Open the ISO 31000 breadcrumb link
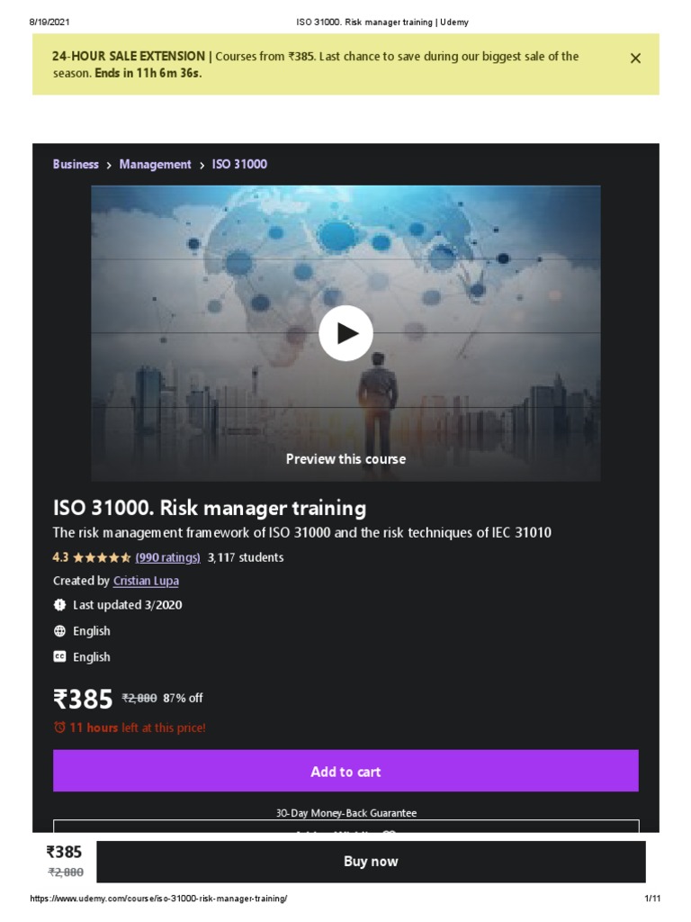 tap(239, 164)
